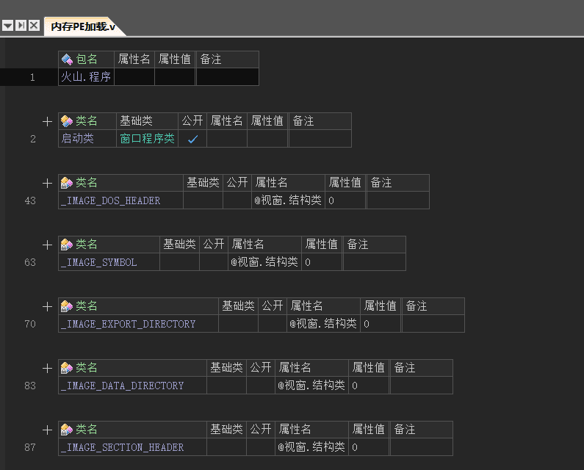
Task: Click the package icon beside 包名
Action: click(x=67, y=59)
